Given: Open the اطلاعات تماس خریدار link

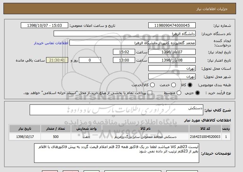Looking at the screenshot, I should 51,43.
